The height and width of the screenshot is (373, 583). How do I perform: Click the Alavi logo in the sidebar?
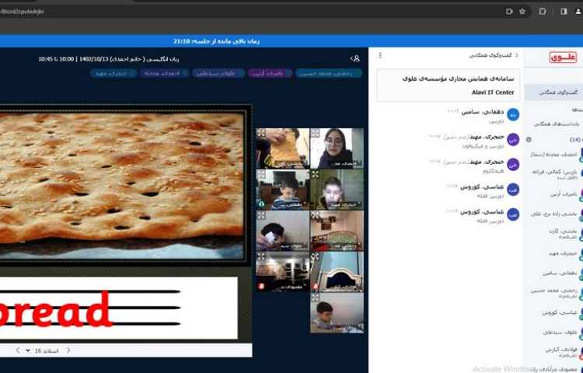562,58
